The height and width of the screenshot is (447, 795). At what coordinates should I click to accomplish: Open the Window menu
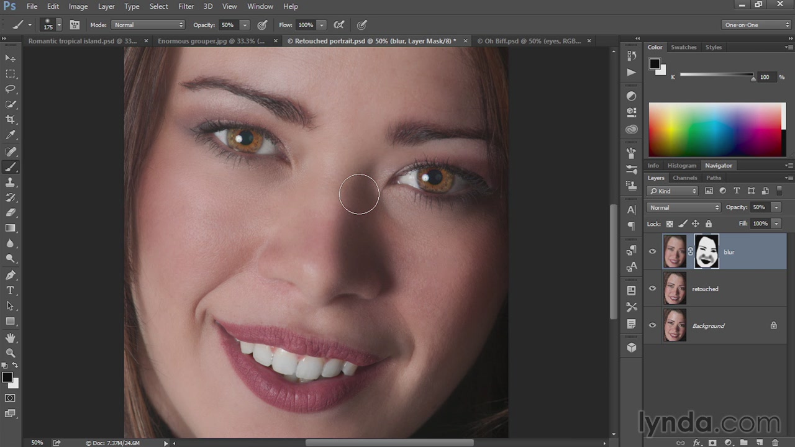260,6
